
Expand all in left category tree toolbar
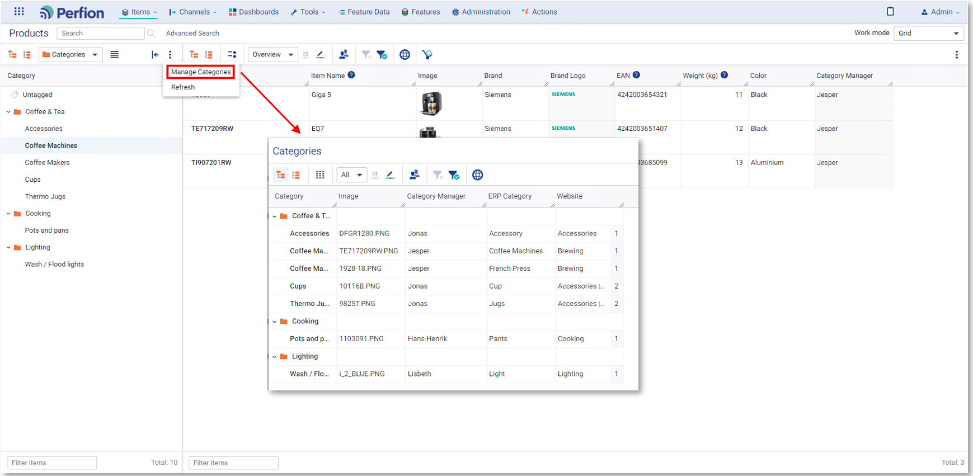point(12,54)
